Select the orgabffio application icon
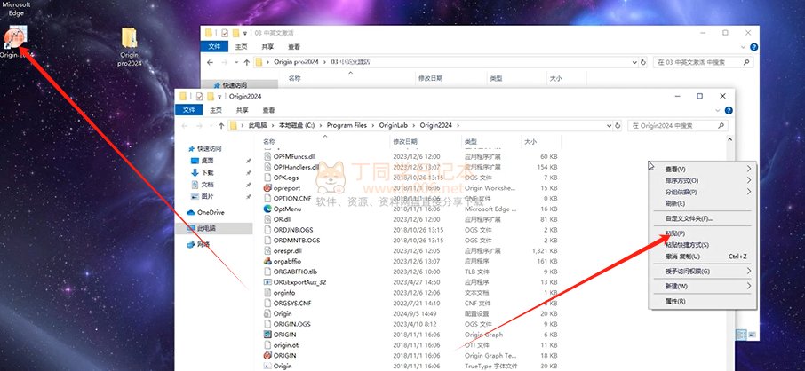Screen dimensions: 805x371 coord(267,261)
